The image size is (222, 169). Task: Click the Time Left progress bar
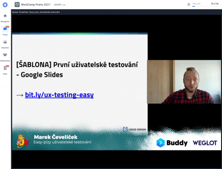(x=205, y=6)
